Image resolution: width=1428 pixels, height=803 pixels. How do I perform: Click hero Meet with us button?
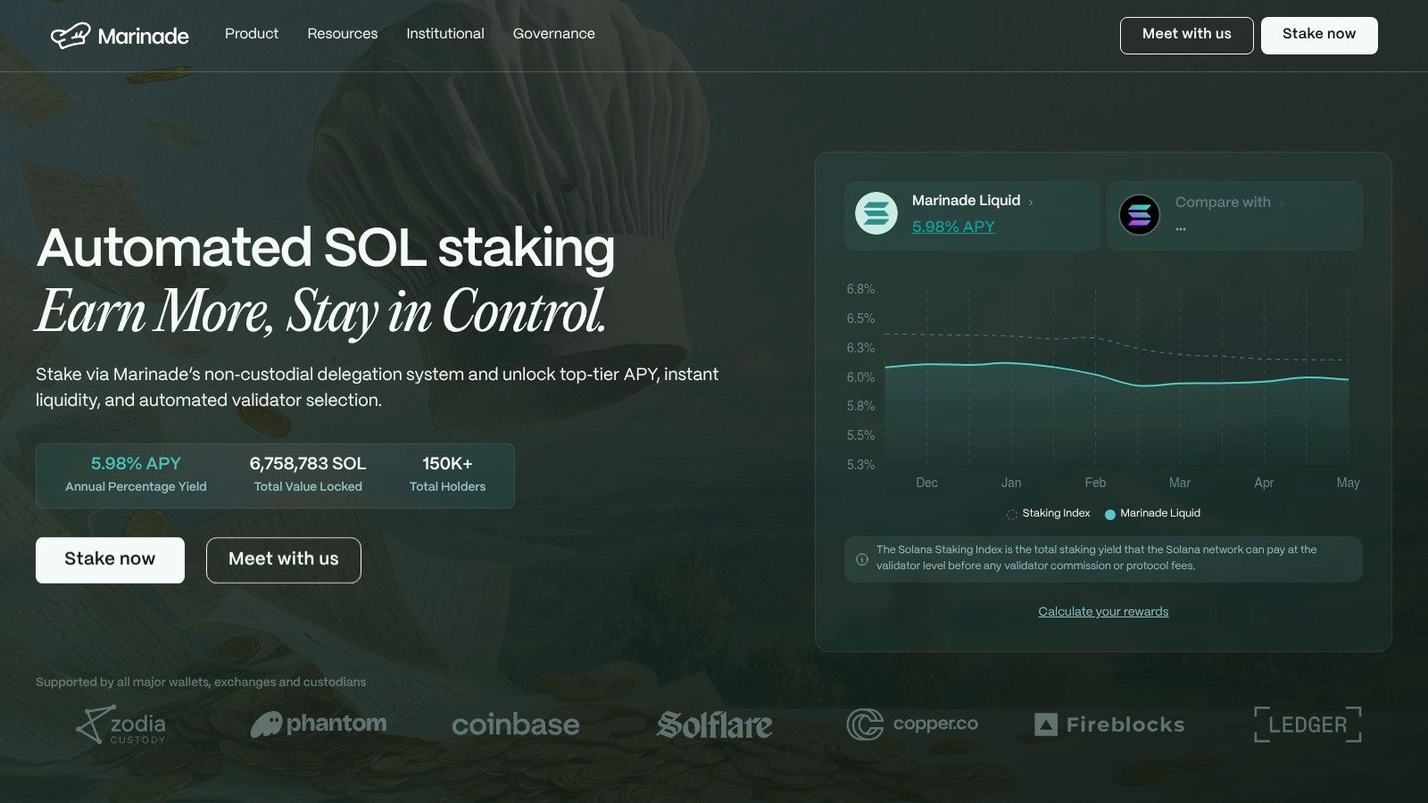pyautogui.click(x=284, y=560)
